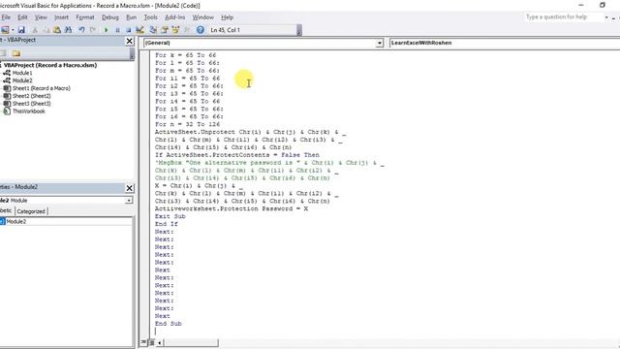Run the macro with green play icon
Viewport: 620px width, 349px height.
tap(106, 30)
